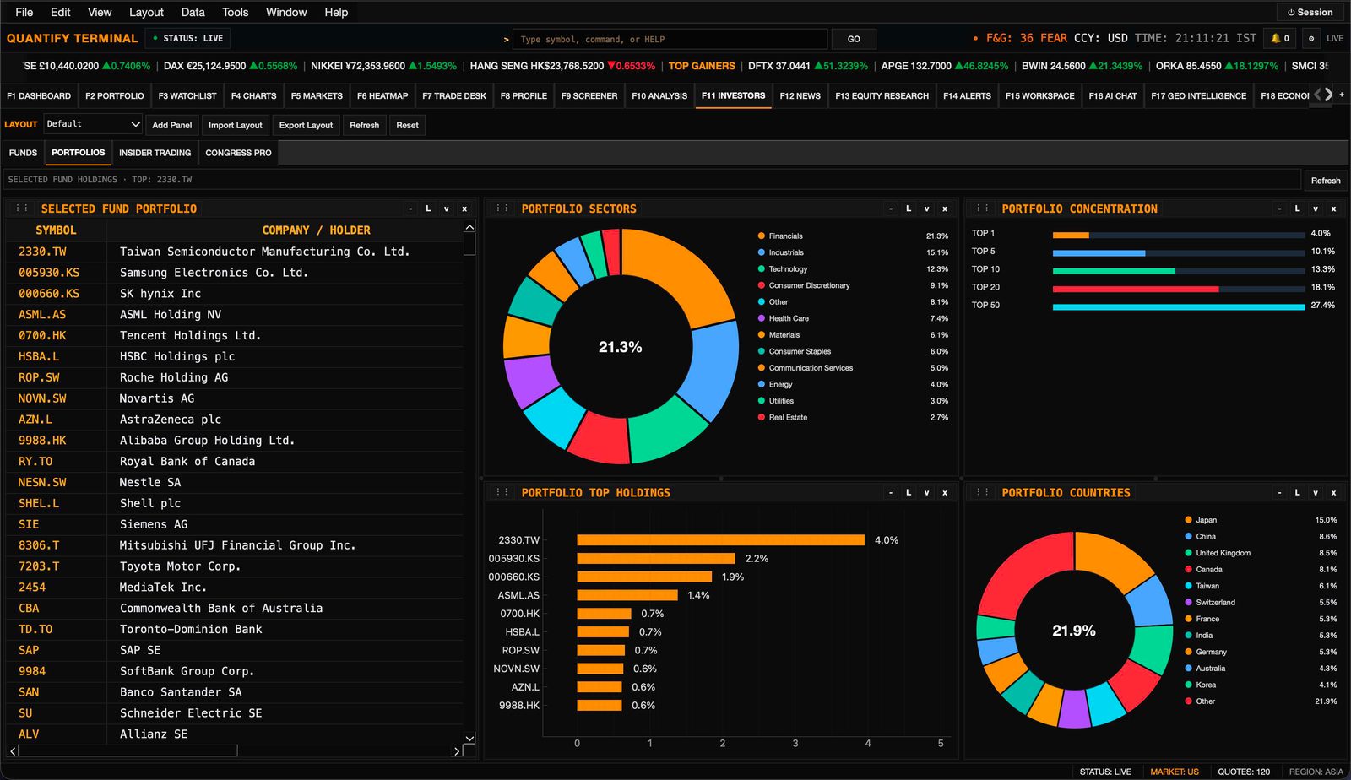Collapse Selected Fund Portfolio with v button
This screenshot has width=1351, height=780.
(446, 209)
